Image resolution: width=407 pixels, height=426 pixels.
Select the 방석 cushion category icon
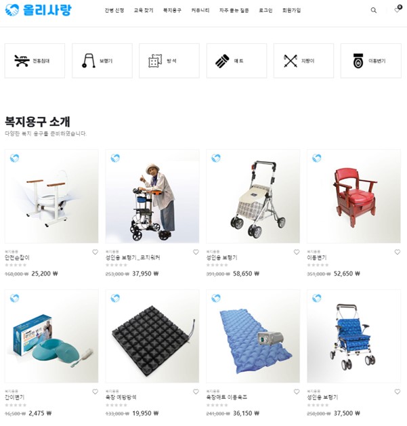(x=155, y=60)
